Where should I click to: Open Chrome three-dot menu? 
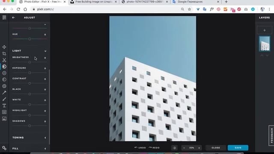269,9
